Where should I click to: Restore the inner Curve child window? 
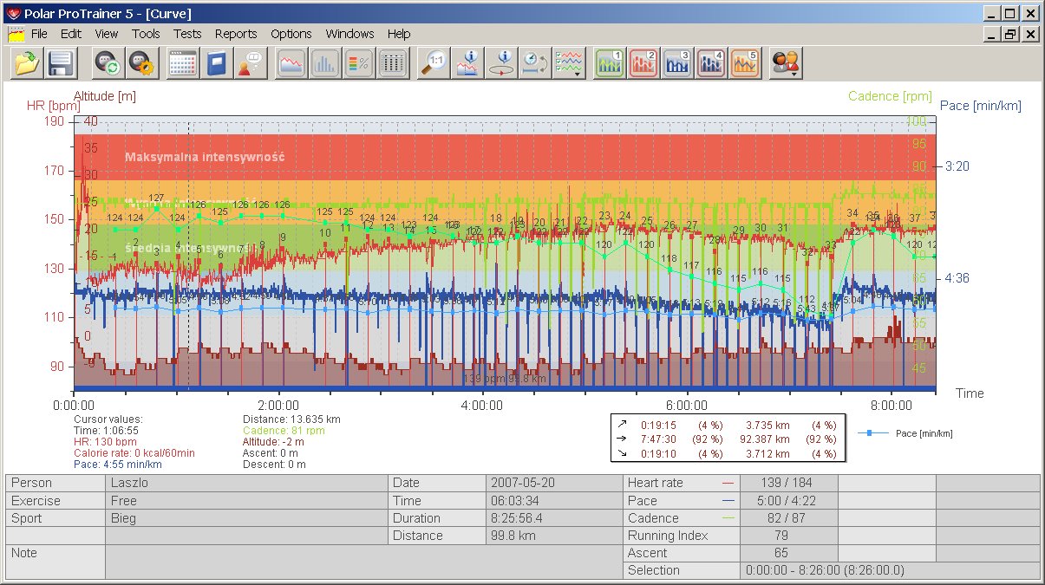pos(1010,34)
